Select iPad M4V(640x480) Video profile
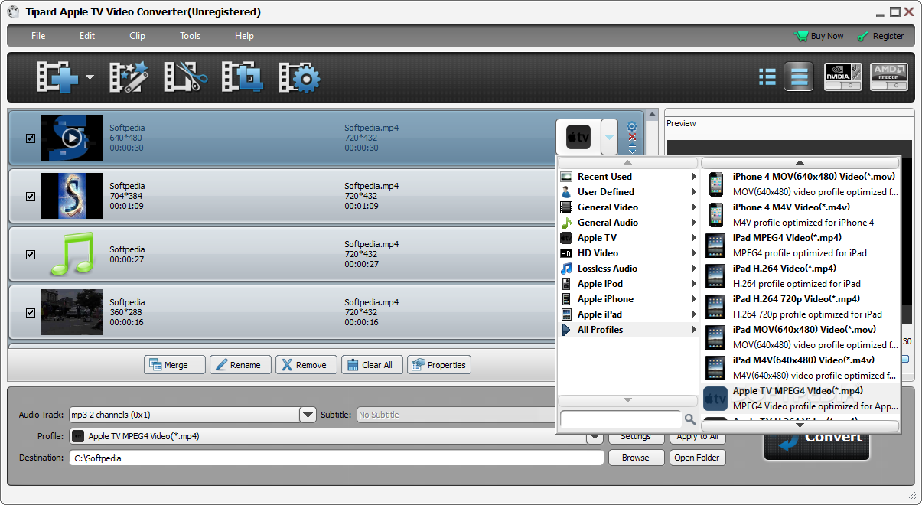Viewport: 922px width, 505px height. (800, 368)
